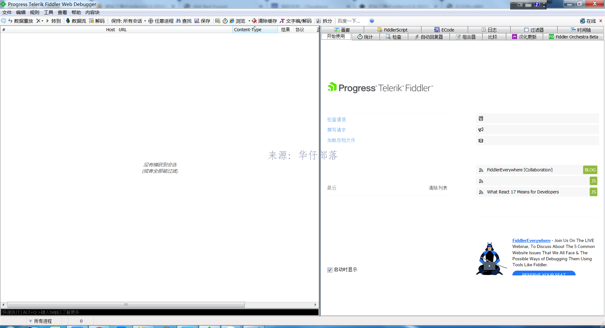Viewport: 605px width, 328px height.
Task: Click the 清除缓存 clear cache button
Action: pos(264,21)
